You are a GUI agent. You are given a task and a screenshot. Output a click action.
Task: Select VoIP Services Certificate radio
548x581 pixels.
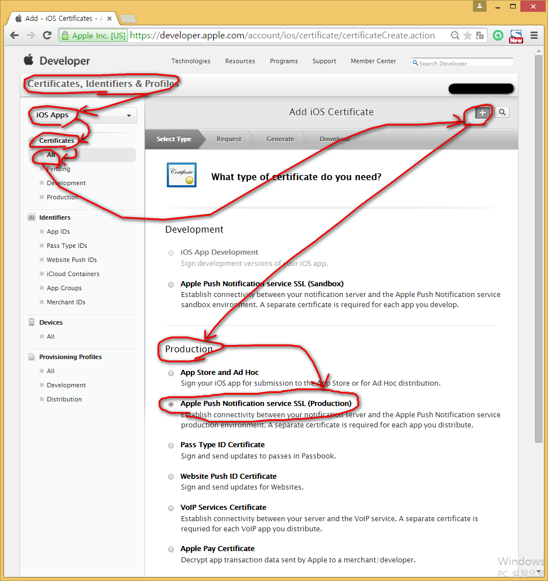170,508
